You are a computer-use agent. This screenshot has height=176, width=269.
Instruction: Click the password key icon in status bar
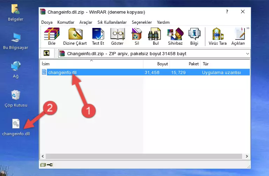coord(50,165)
